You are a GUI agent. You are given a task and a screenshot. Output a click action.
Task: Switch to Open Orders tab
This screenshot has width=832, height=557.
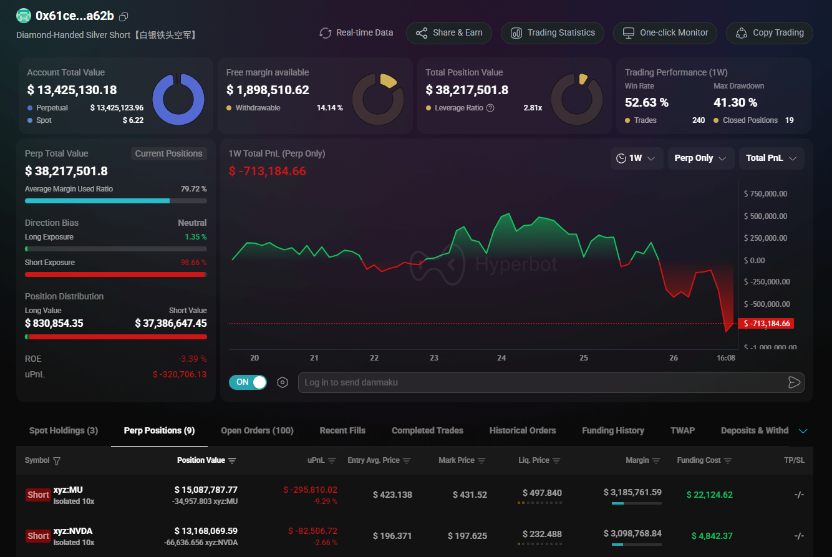coord(257,430)
